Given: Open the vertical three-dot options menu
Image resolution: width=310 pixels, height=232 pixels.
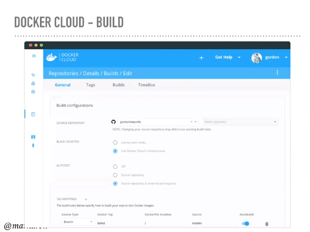Looking at the screenshot, I should pyautogui.click(x=277, y=72).
